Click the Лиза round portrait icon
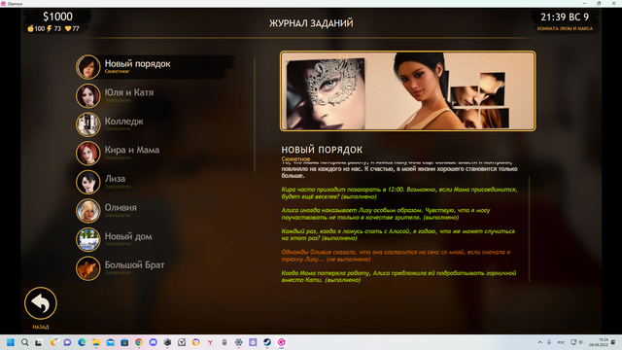Viewport: 622px width, 350px height. coord(88,182)
